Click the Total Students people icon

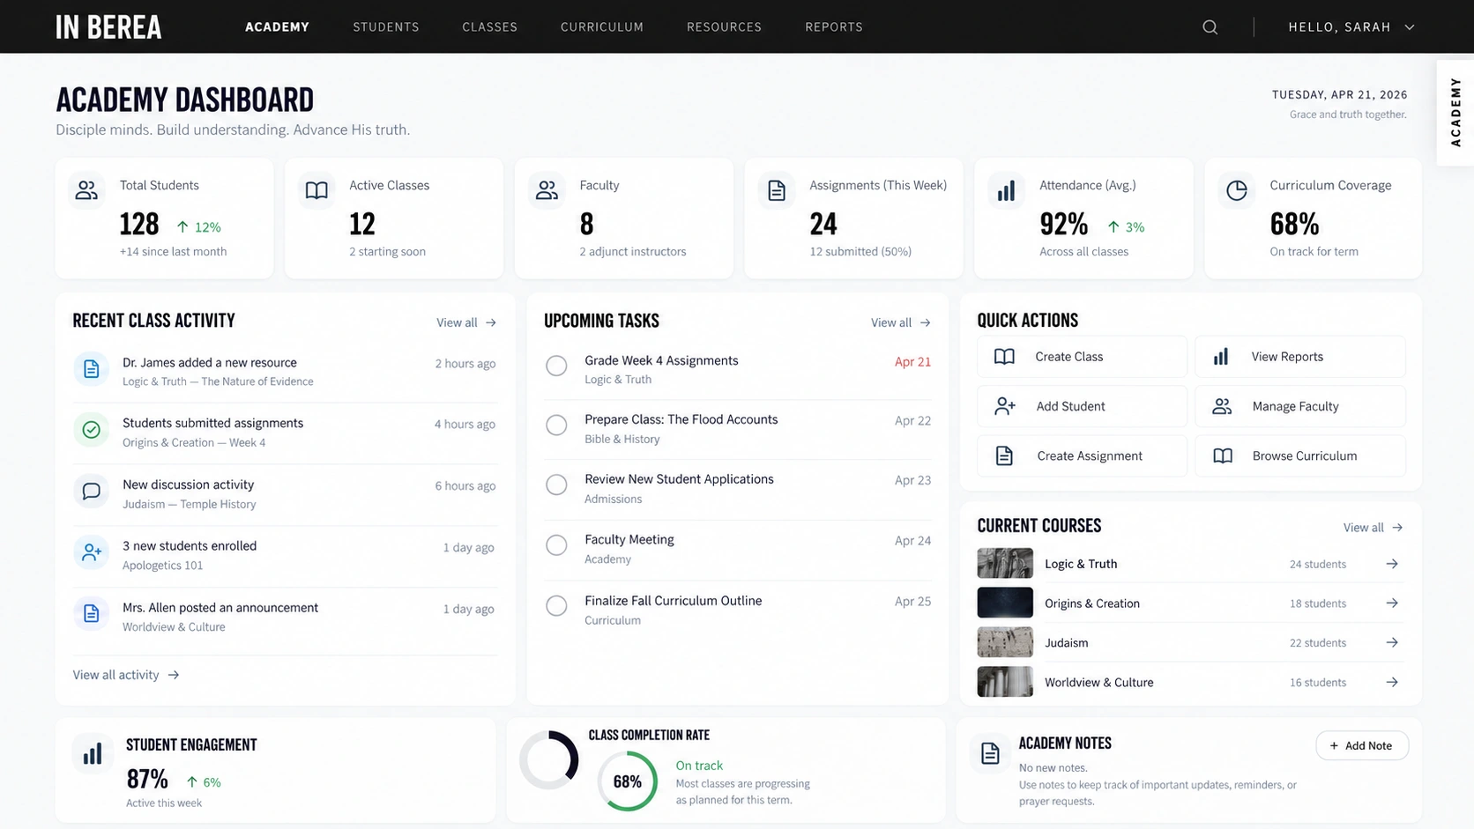[x=86, y=190]
